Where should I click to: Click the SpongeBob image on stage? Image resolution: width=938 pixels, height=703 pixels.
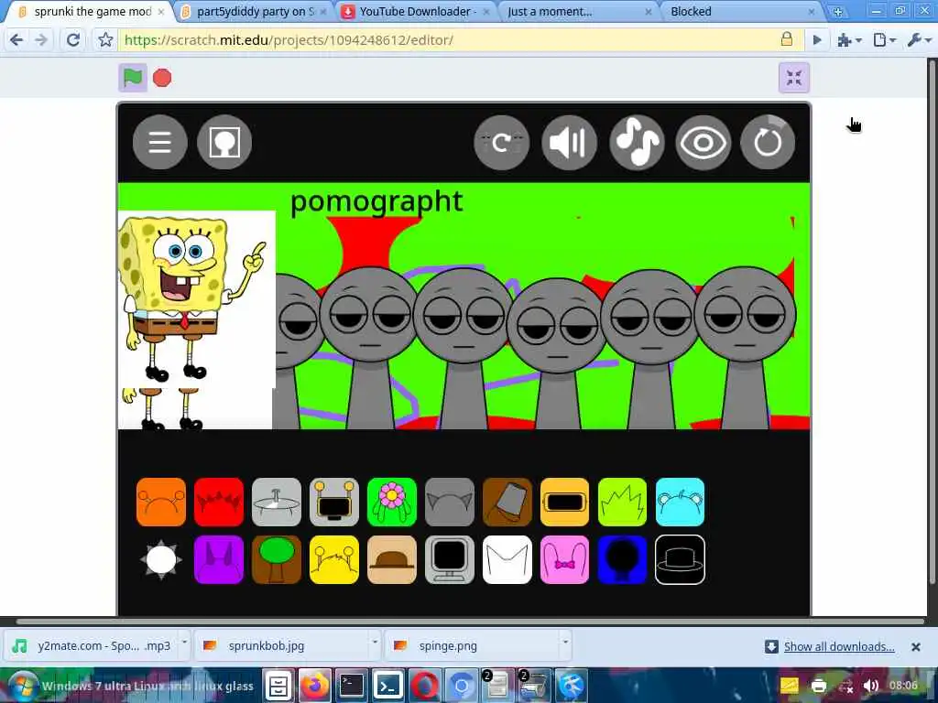(x=196, y=299)
